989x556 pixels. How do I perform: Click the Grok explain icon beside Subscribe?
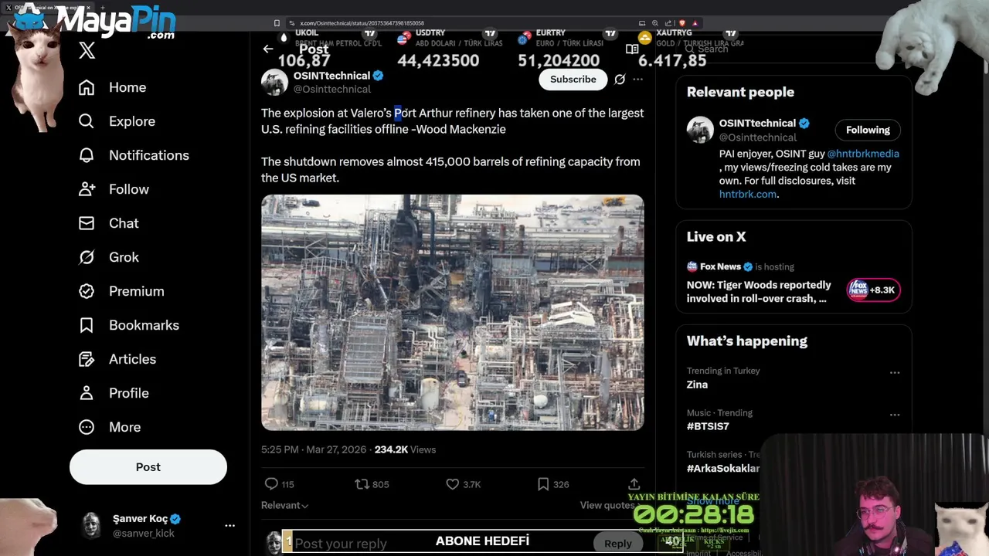[x=620, y=79]
